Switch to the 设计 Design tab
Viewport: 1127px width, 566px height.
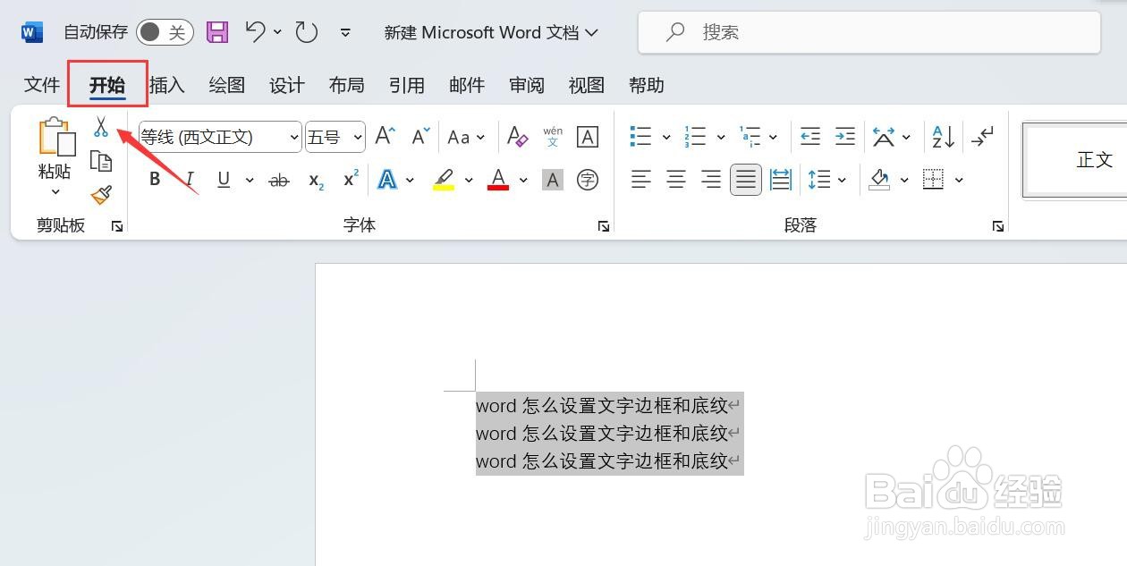(286, 85)
